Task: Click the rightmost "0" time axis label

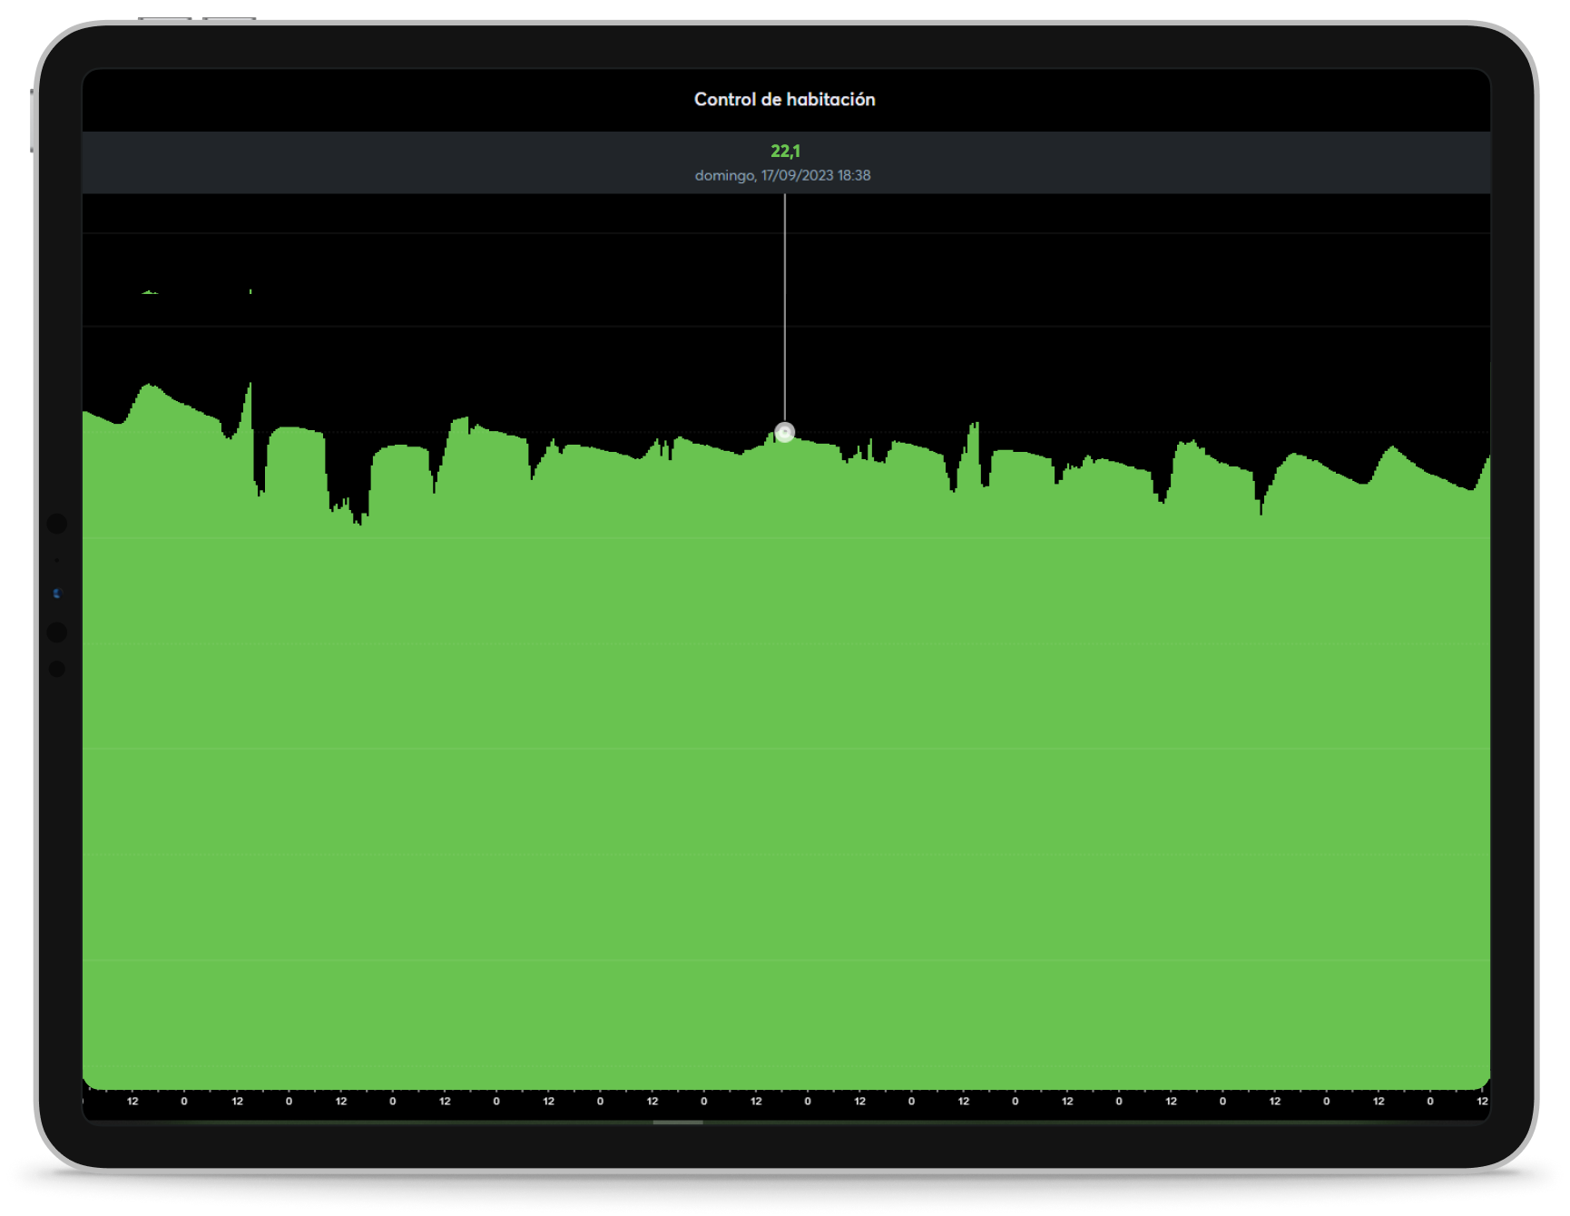Action: (1430, 1101)
